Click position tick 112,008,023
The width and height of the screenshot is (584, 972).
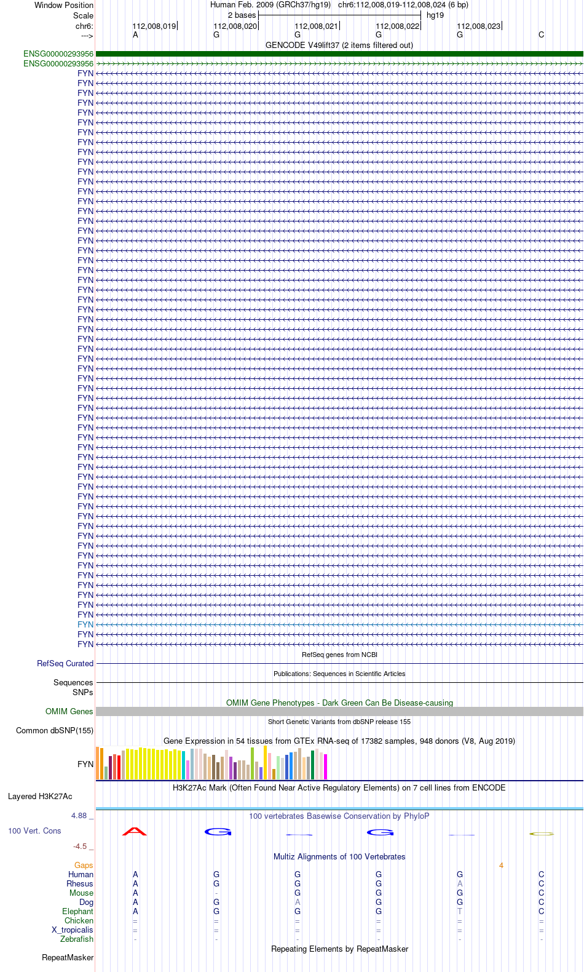point(479,26)
